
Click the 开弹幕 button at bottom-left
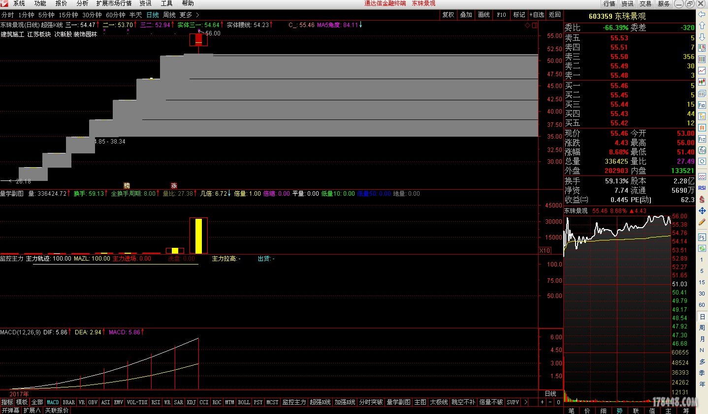point(10,410)
